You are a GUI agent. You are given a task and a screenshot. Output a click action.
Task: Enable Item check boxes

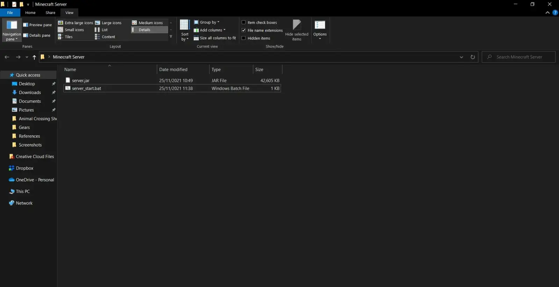point(244,22)
